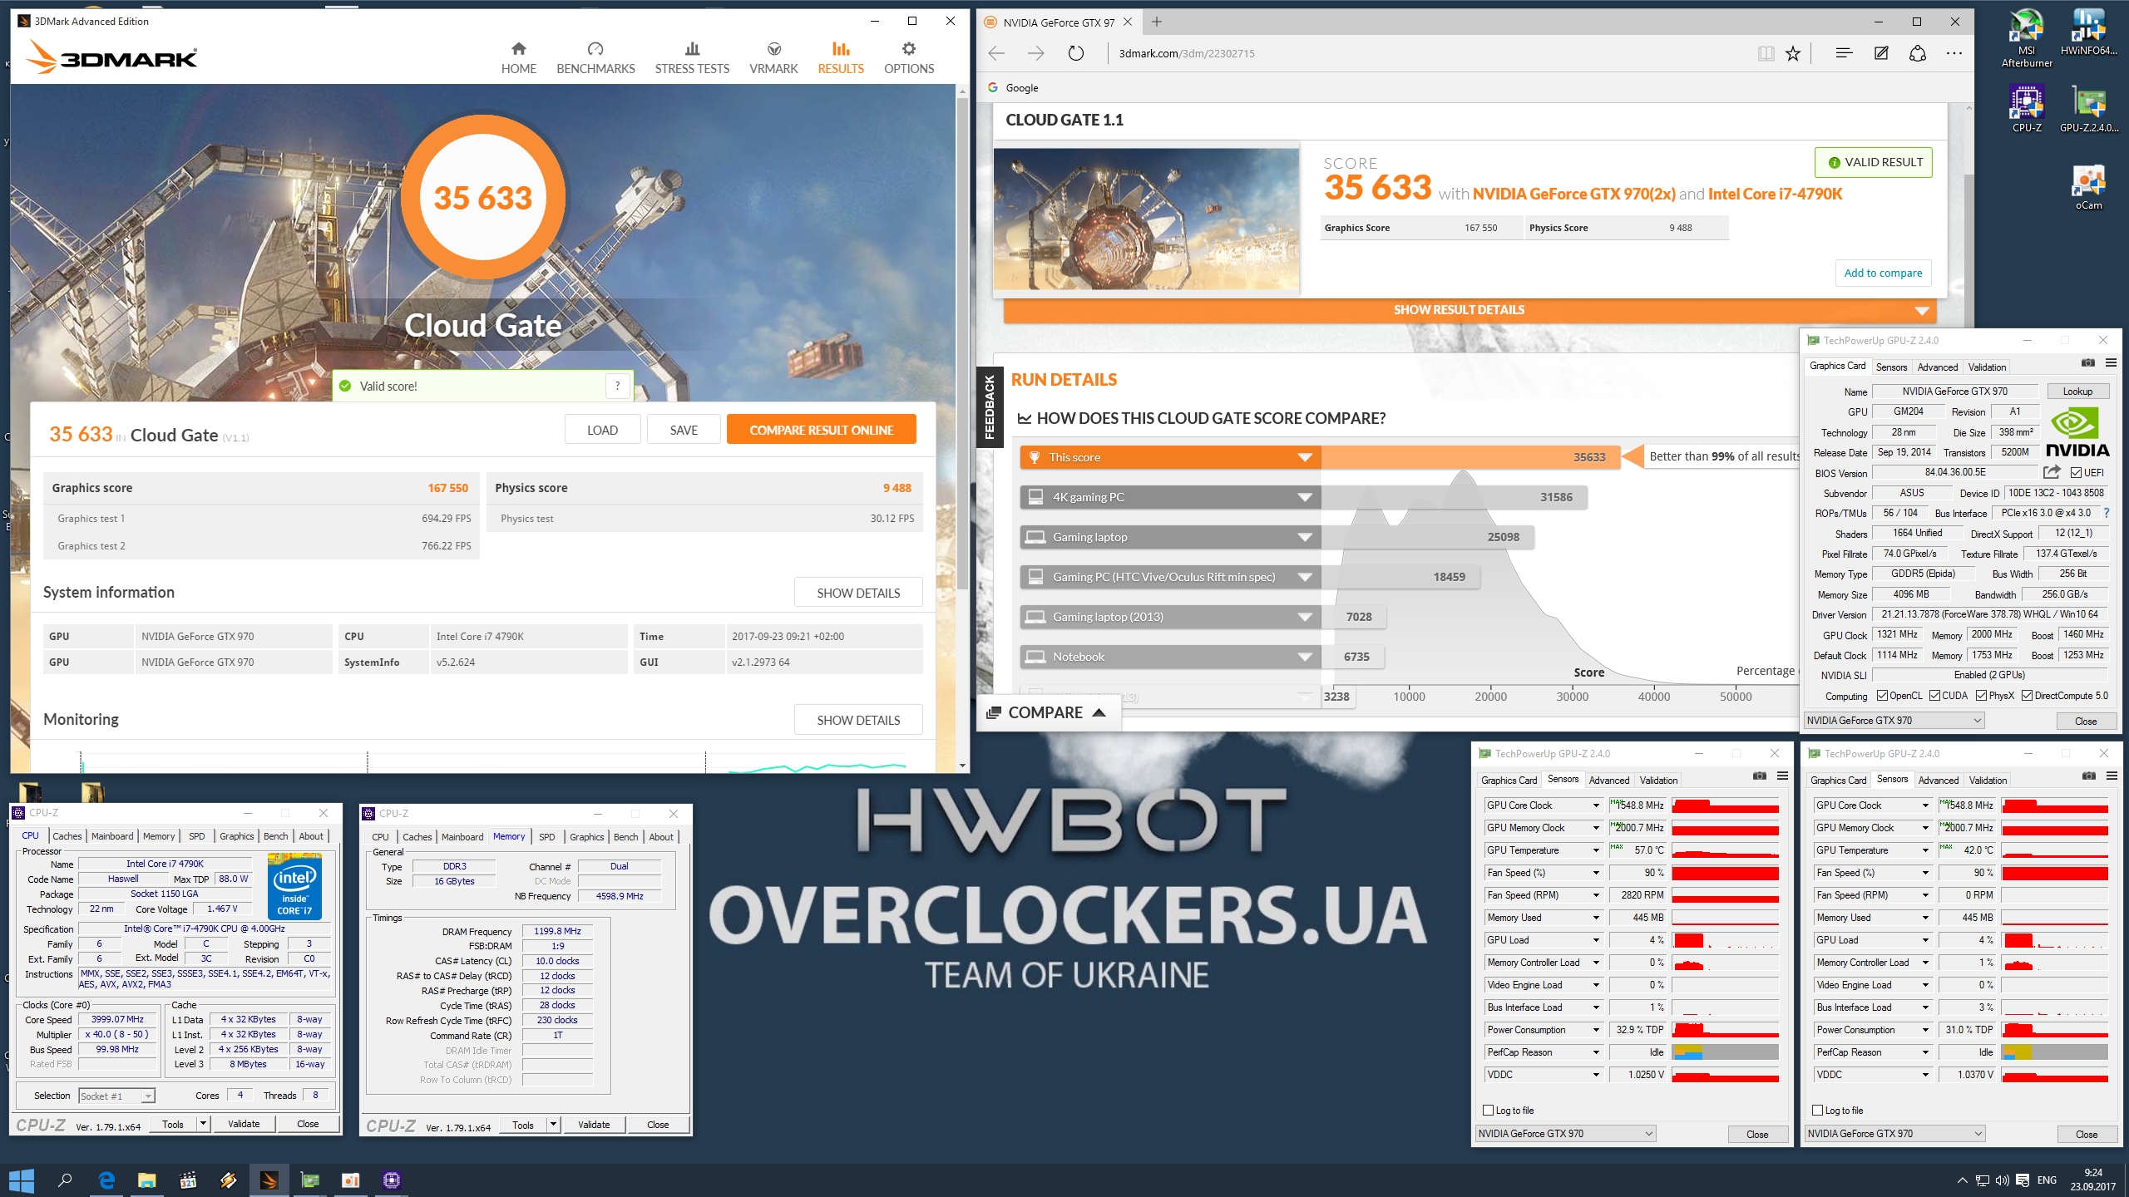Toggle CUDA computing checkbox
2129x1197 pixels.
(x=1934, y=696)
